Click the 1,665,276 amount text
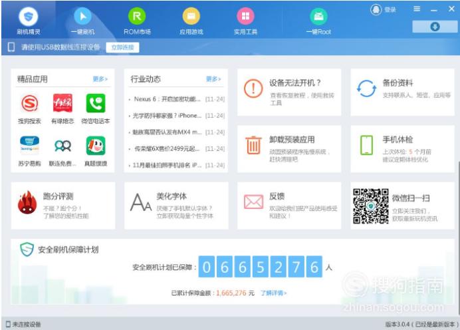 [x=231, y=293]
